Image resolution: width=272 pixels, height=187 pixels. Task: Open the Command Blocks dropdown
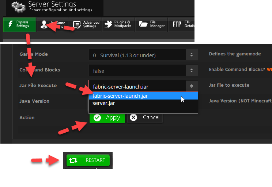coord(143,70)
